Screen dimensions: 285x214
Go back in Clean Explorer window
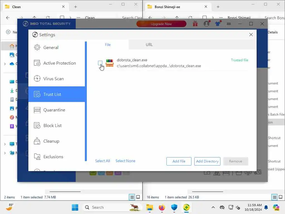[8, 18]
